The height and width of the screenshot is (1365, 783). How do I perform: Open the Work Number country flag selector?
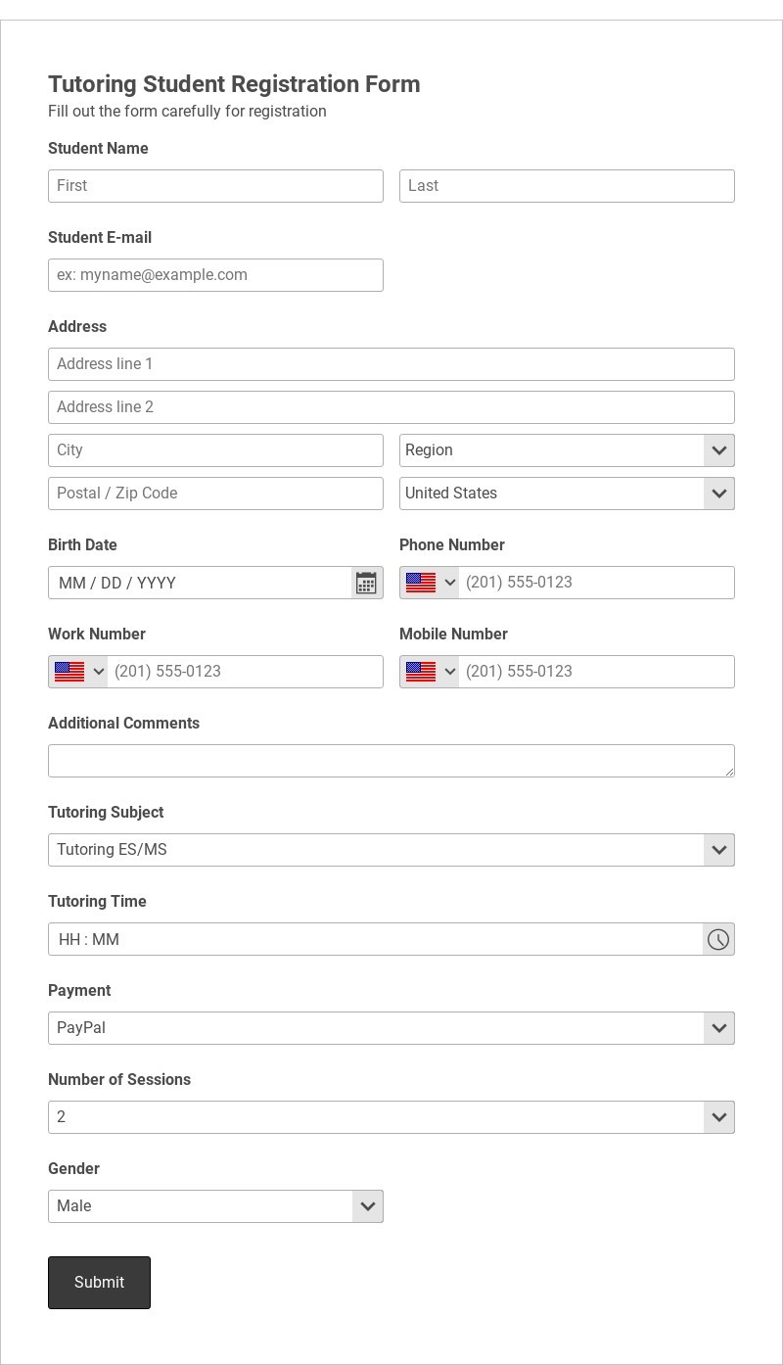coord(79,672)
